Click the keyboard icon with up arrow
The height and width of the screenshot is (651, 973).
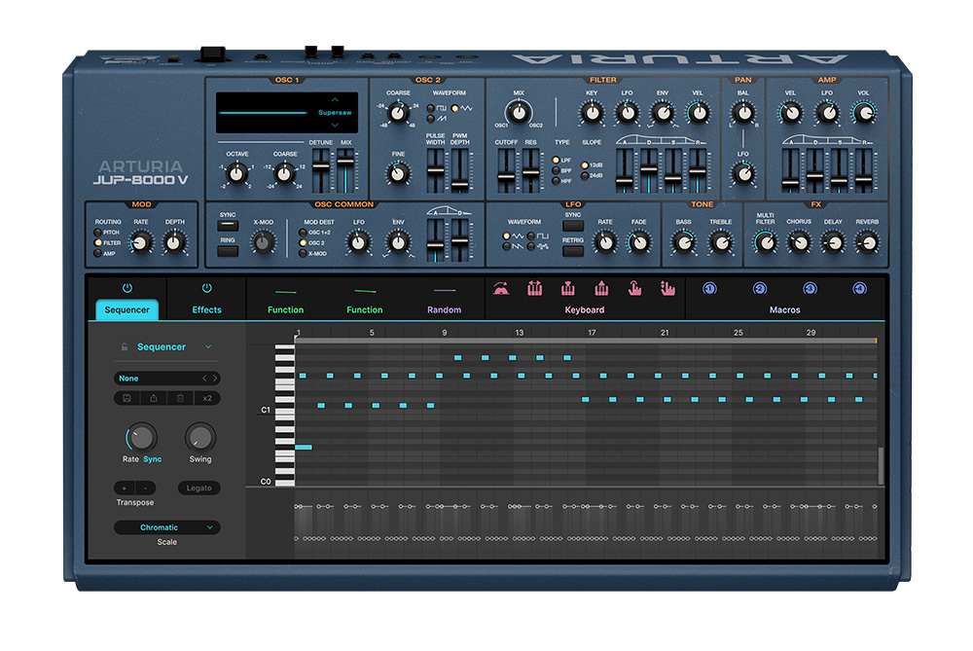pyautogui.click(x=600, y=289)
